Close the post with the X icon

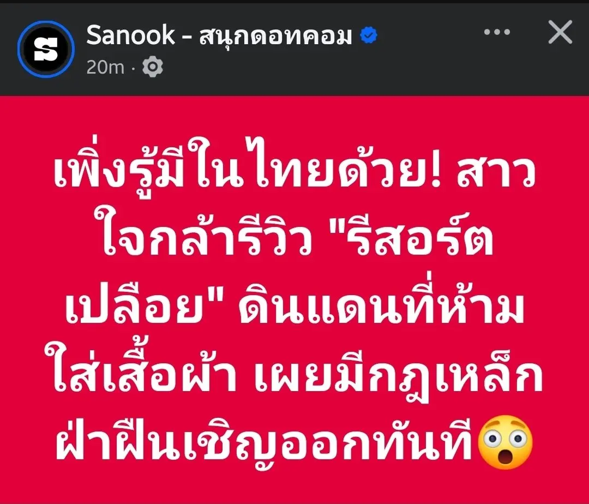click(560, 32)
